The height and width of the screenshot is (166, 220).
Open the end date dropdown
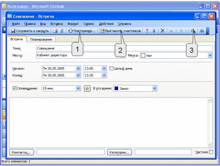78,75
